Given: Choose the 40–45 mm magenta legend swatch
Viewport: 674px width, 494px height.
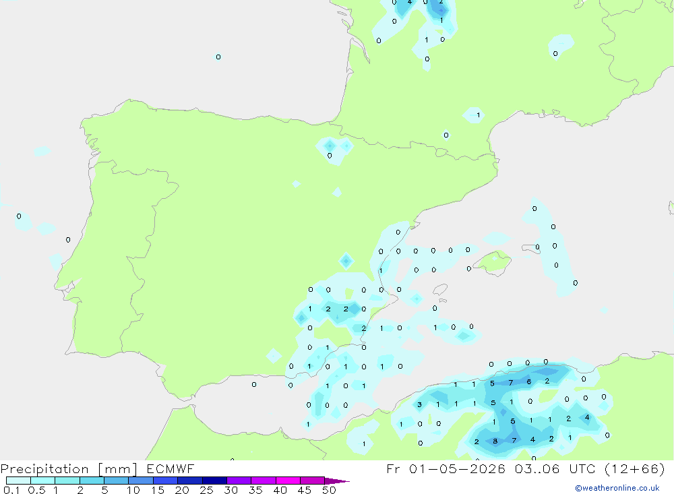Looking at the screenshot, I should click(288, 481).
